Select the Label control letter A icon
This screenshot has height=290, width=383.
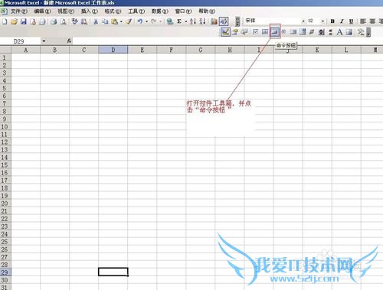[x=340, y=32]
